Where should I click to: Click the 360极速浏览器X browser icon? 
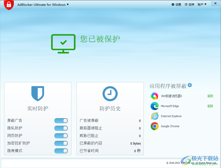pyautogui.click(x=155, y=96)
